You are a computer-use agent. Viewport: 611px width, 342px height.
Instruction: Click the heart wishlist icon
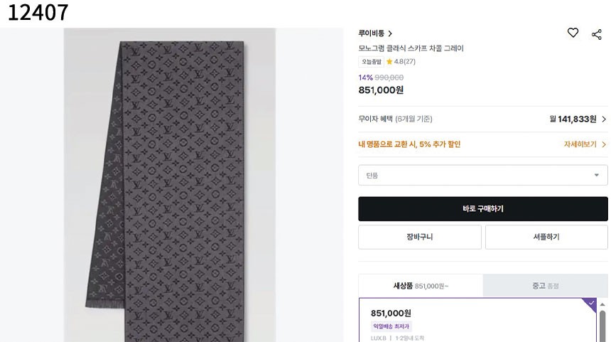(x=573, y=33)
